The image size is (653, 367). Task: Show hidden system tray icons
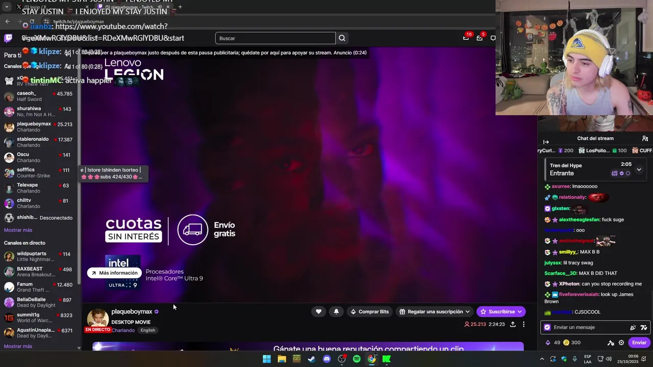542,359
